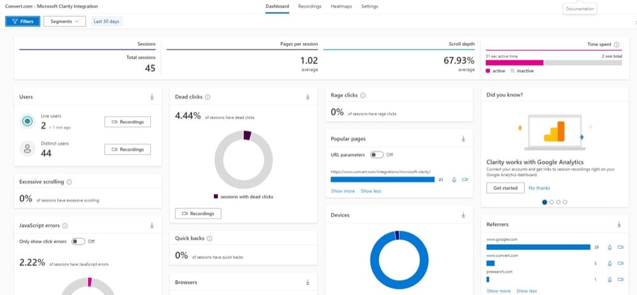This screenshot has width=637, height=295.
Task: Click the Distinct users person icon
Action: (x=27, y=149)
